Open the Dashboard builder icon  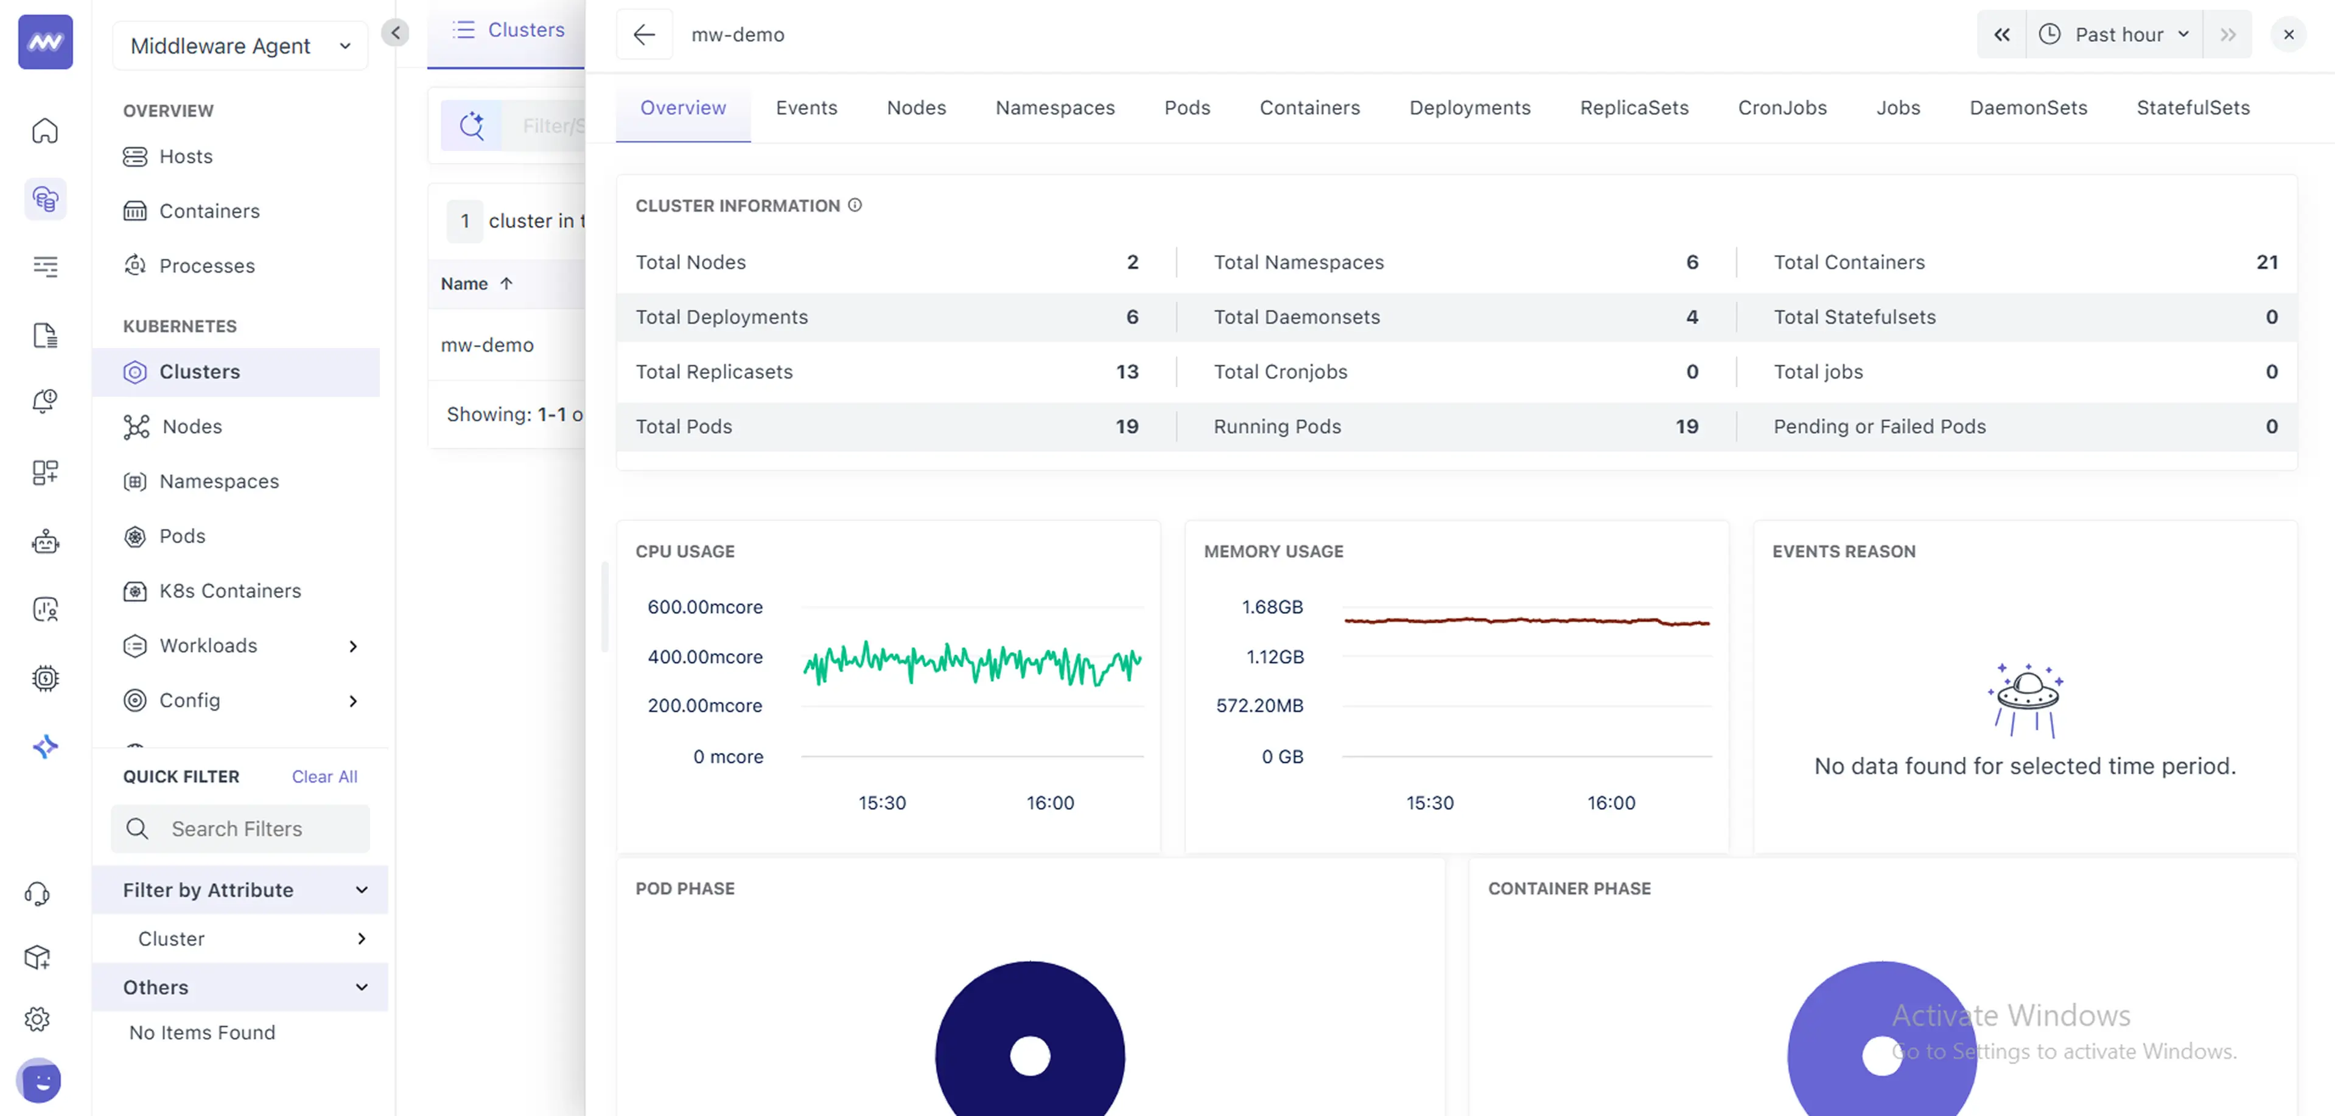44,472
